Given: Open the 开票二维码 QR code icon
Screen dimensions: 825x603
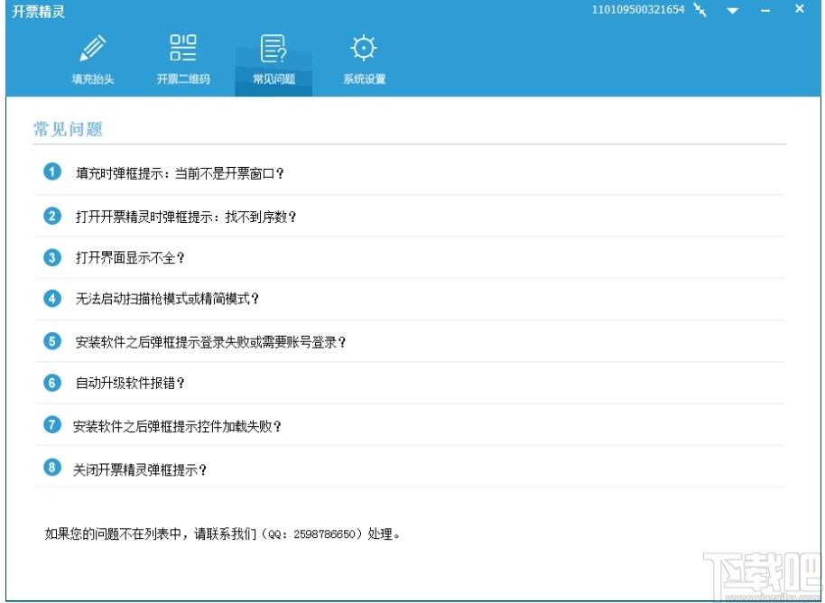Looking at the screenshot, I should [183, 47].
